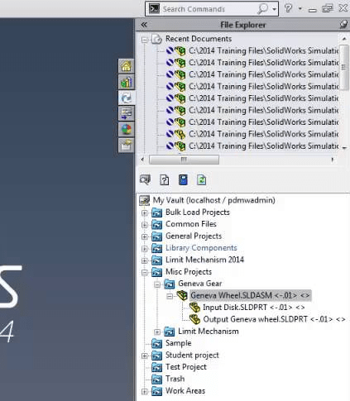Open the search options dropdown arrow

274,9
